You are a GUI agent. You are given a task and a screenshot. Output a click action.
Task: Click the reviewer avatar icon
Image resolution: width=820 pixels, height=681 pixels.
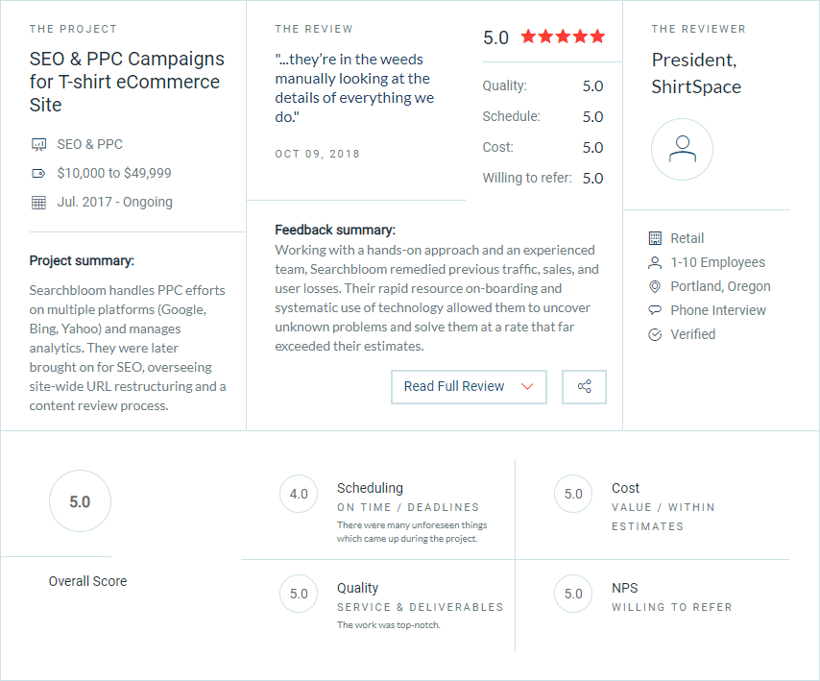click(x=682, y=150)
